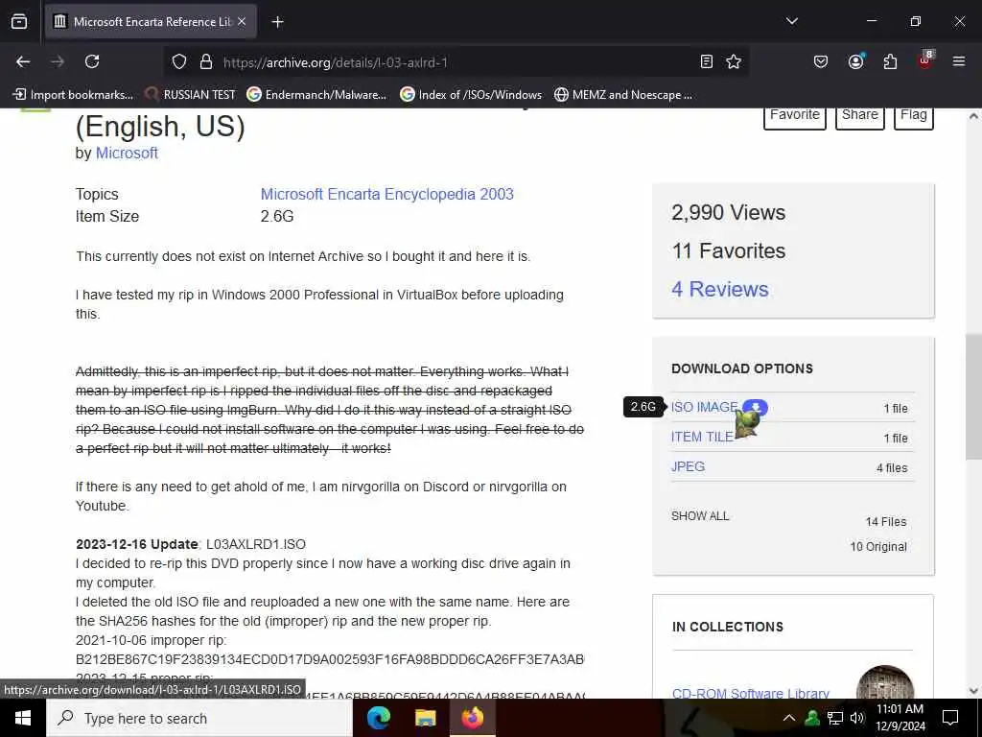This screenshot has width=982, height=737.
Task: Click the 2.6G item size value
Action: tap(277, 216)
